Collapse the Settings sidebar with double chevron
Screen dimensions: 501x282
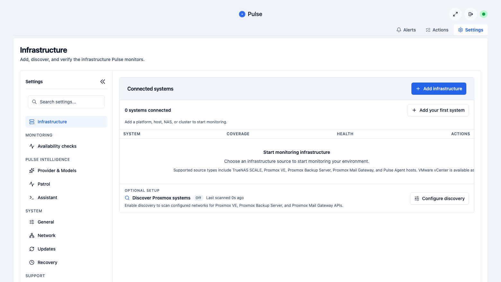click(x=103, y=82)
